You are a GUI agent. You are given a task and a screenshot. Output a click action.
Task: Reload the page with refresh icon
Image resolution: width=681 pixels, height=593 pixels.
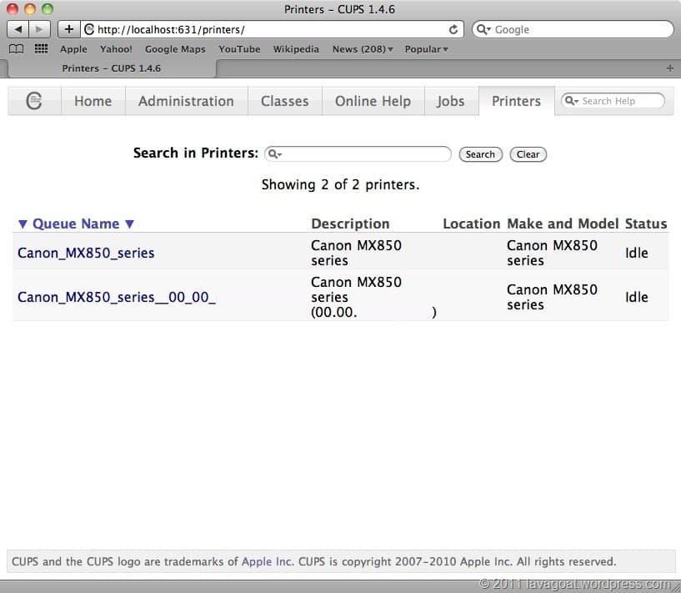(453, 29)
